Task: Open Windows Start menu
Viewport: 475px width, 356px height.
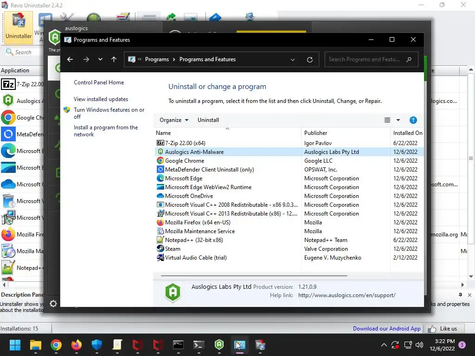Action: 15,345
